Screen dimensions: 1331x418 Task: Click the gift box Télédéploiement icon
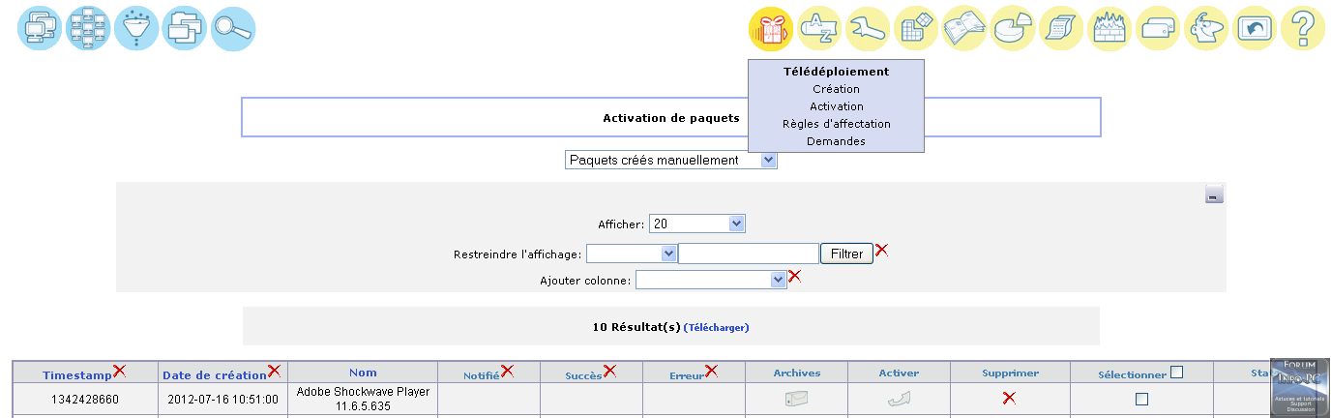[771, 29]
